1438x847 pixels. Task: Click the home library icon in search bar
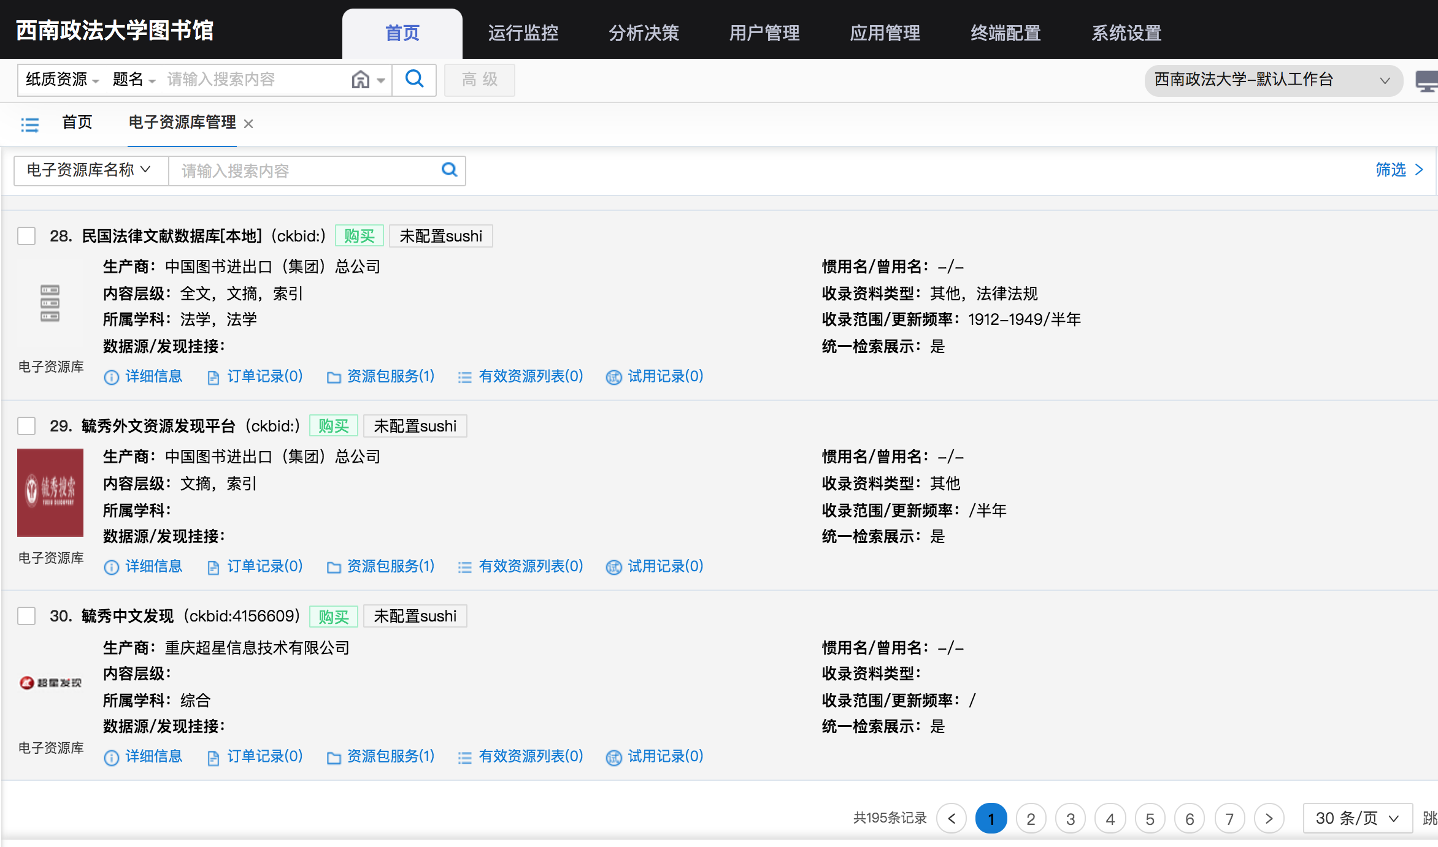click(361, 80)
